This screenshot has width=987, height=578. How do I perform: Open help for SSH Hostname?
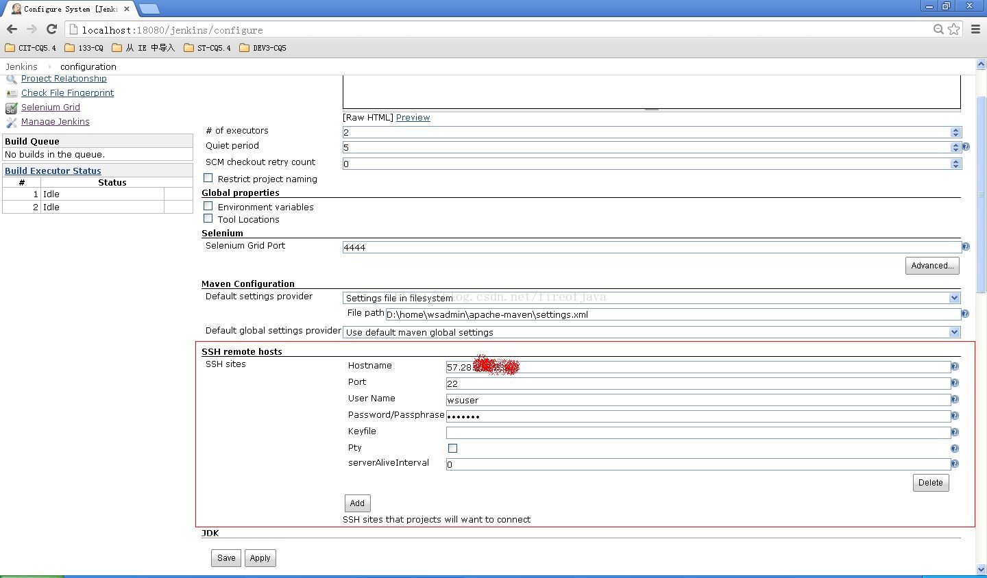955,366
